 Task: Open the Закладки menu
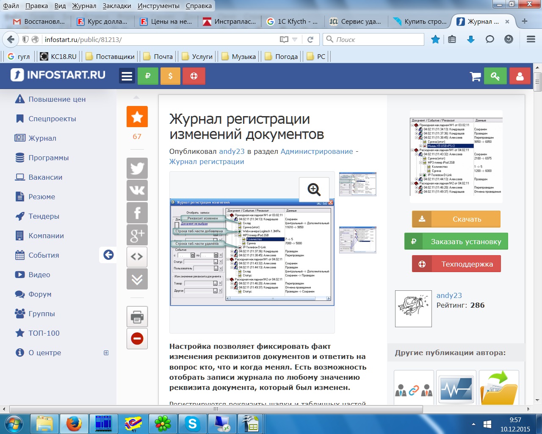[x=116, y=6]
